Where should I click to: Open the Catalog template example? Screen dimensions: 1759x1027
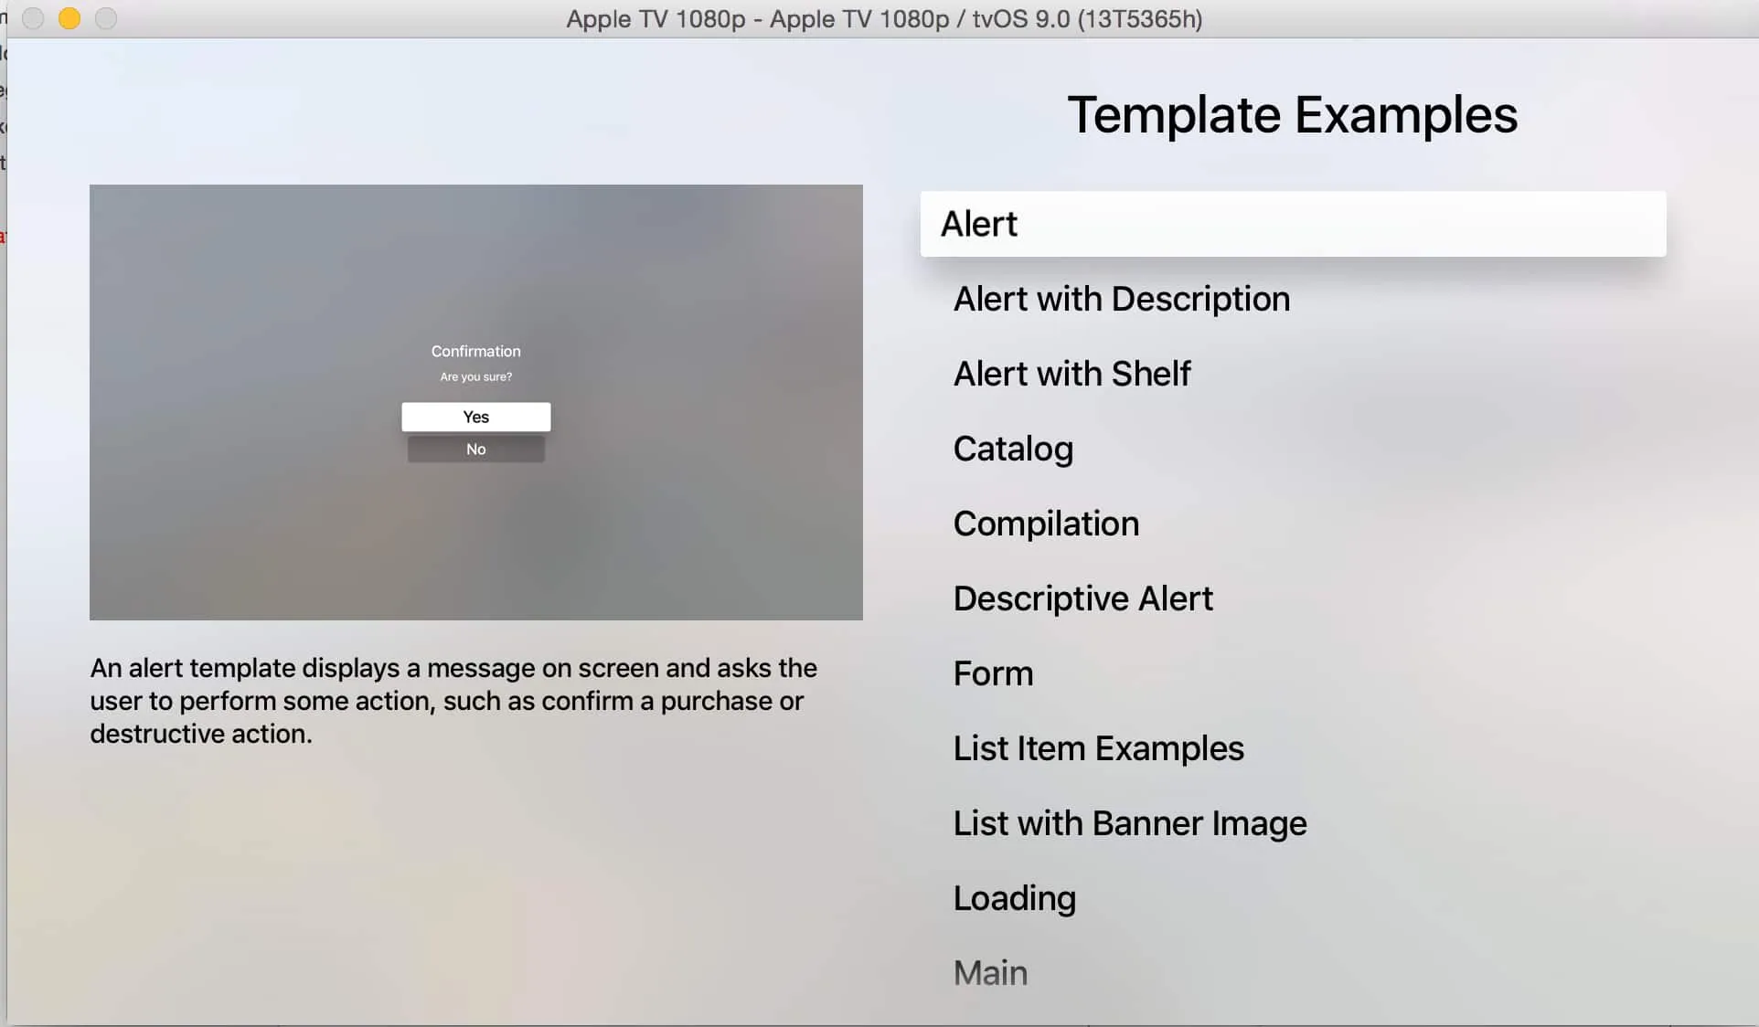click(x=1012, y=449)
